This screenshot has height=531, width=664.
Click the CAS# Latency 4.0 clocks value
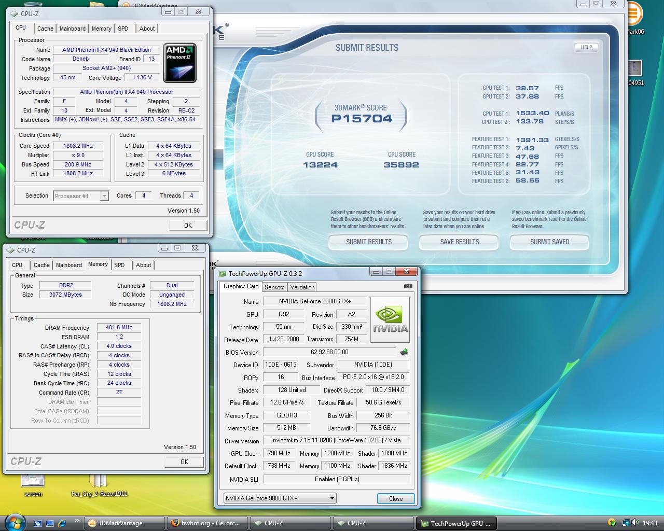(119, 346)
